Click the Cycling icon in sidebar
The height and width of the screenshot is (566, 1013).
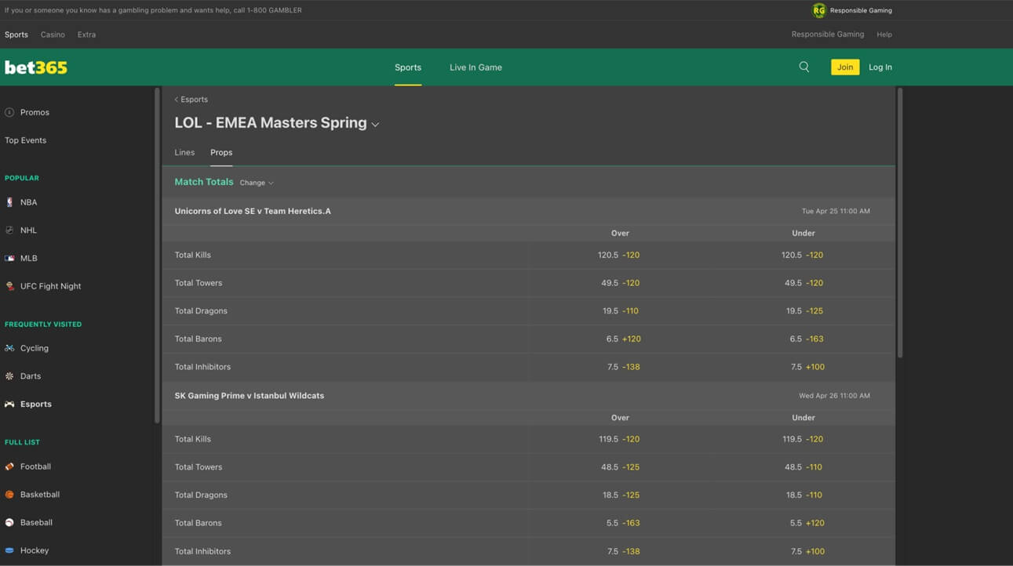(x=9, y=348)
